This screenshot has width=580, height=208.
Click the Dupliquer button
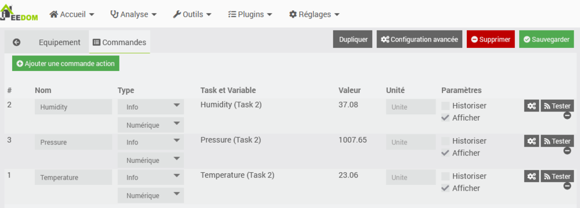pos(353,39)
